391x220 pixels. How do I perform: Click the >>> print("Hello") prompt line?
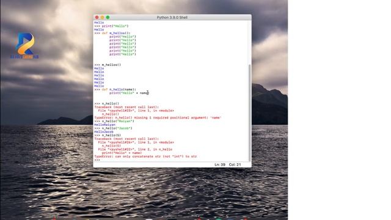pyautogui.click(x=111, y=26)
